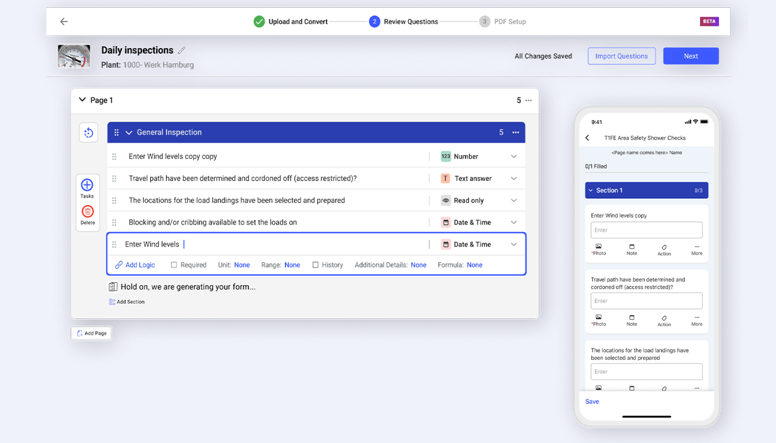The width and height of the screenshot is (776, 443).
Task: Click the Import Questions button
Action: pyautogui.click(x=621, y=56)
